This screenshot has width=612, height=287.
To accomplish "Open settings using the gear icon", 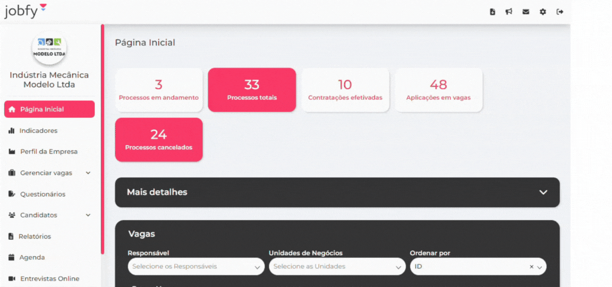I will coord(543,12).
